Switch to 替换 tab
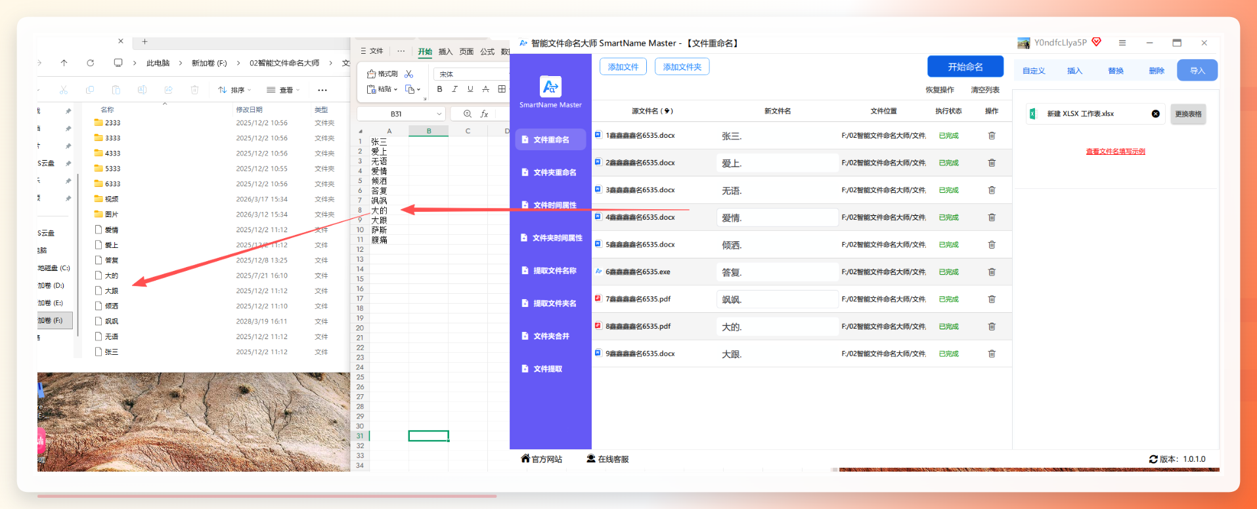Viewport: 1257px width, 509px height. (x=1116, y=71)
